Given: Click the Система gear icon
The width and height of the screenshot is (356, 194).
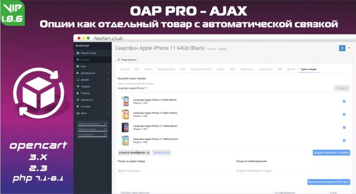Looking at the screenshot, I should [x=78, y=106].
